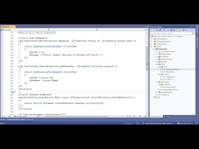The width and height of the screenshot is (199, 149).
Task: Click the Search Solution Explorer input field
Action: pos(171,34)
